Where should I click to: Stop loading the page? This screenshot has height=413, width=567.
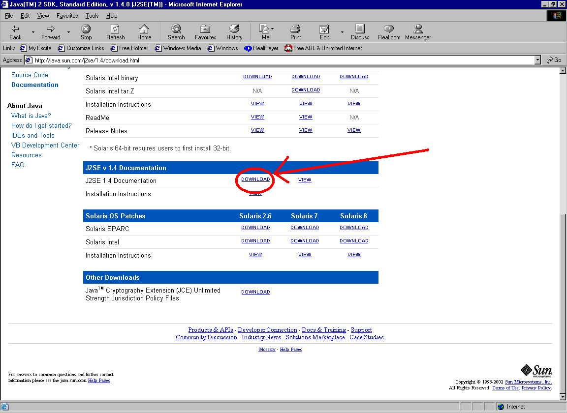coord(86,32)
